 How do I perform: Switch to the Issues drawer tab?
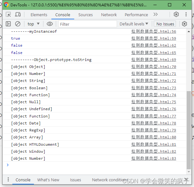(75, 180)
